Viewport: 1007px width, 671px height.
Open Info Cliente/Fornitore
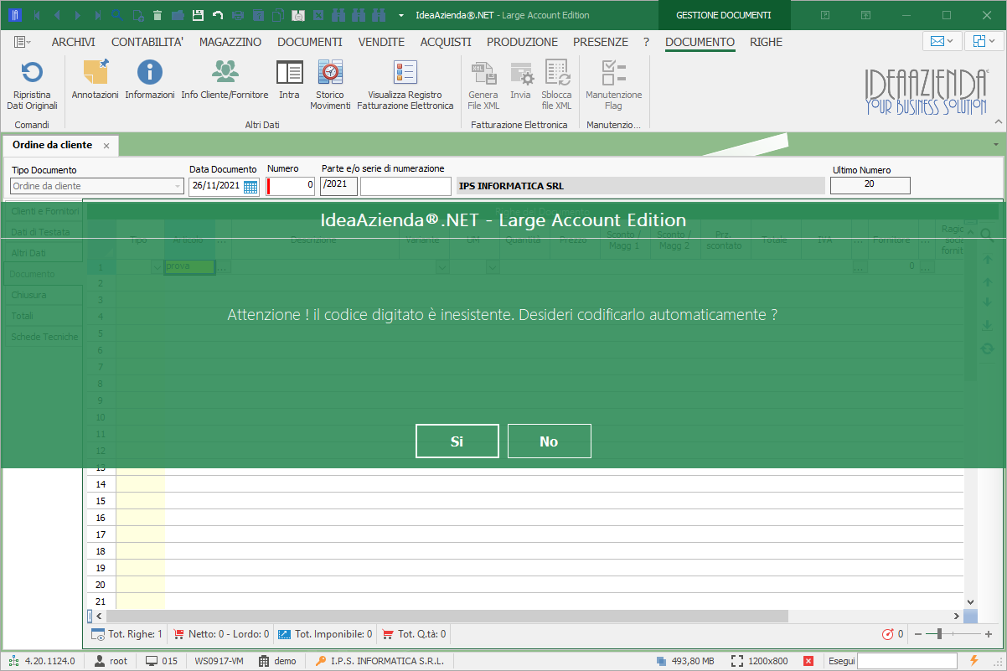click(x=225, y=80)
